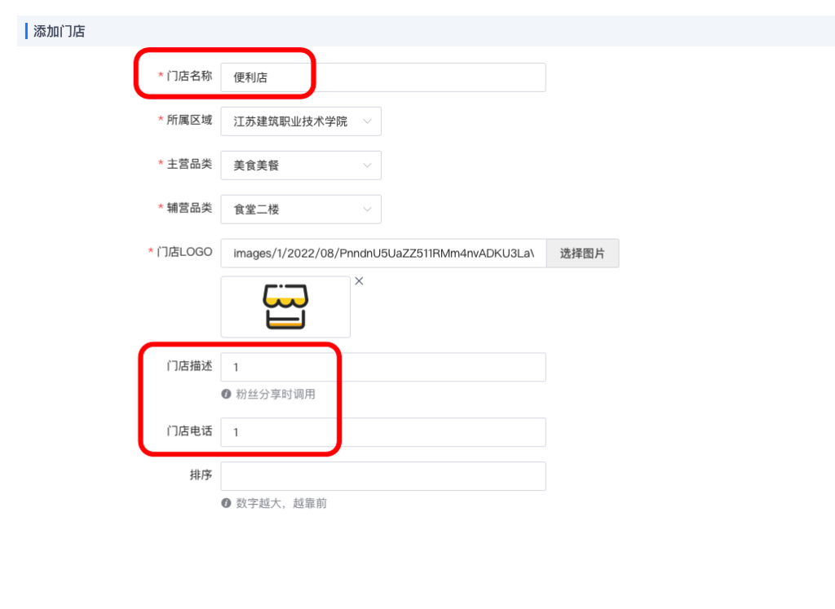Click the 门店描述 input field

[383, 367]
